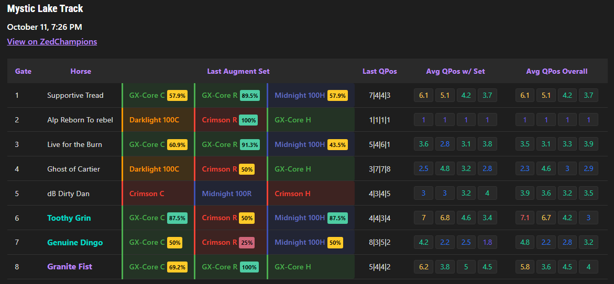The image size is (614, 284).
Task: Click the 87.5% badge beside GX-Core C in Toothy Grin row
Action: click(178, 218)
